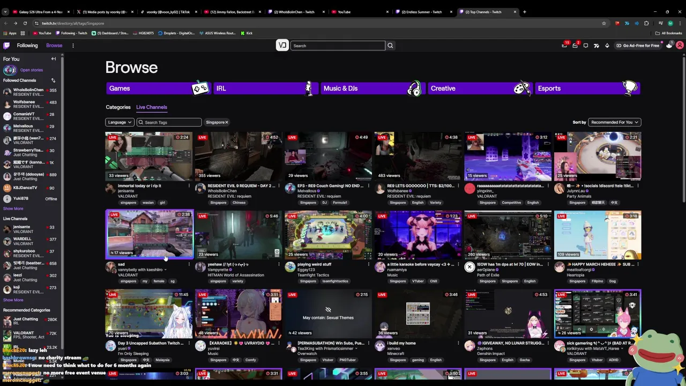Open the notifications inbox with 15 badge

tap(564, 46)
